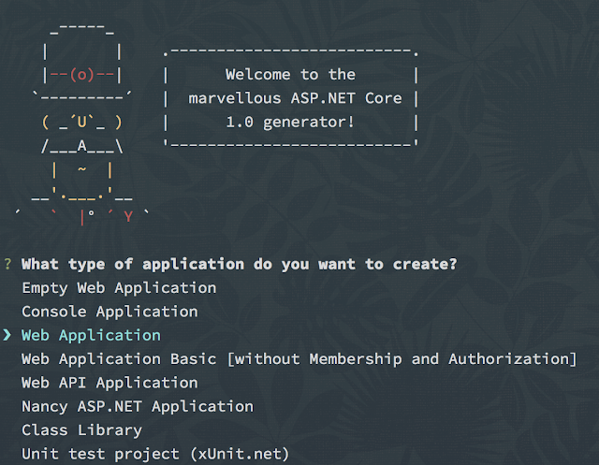Select Unit test project (xUnit.net)

pyautogui.click(x=155, y=454)
